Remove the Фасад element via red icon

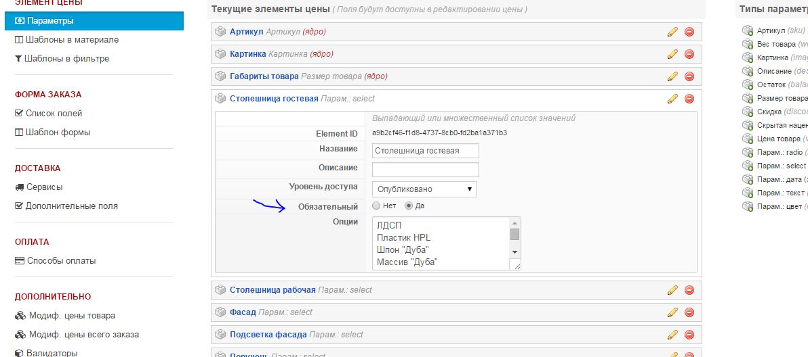(x=689, y=312)
